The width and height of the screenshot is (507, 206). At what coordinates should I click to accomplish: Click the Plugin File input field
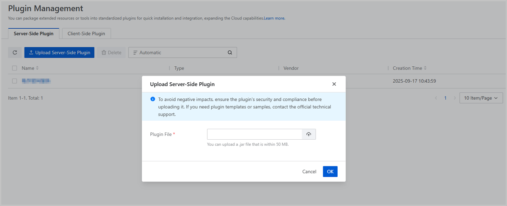click(x=254, y=134)
